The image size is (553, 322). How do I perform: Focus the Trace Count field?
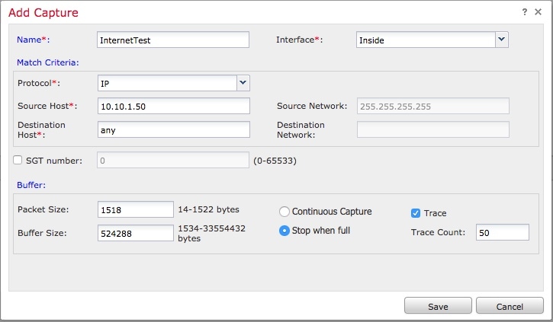point(502,233)
